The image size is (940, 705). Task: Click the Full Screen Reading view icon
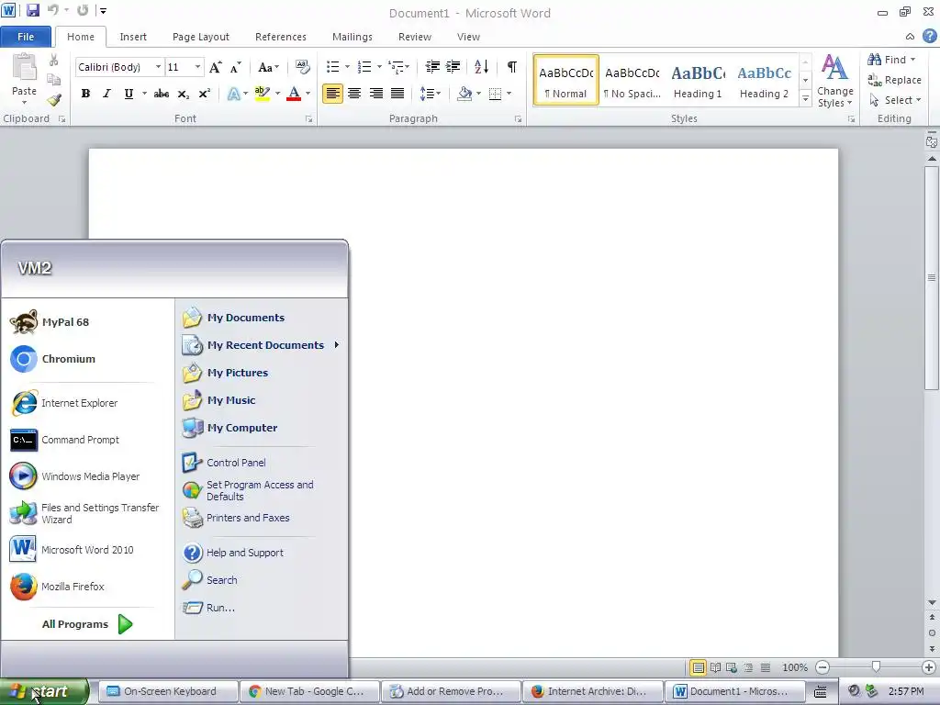point(715,667)
